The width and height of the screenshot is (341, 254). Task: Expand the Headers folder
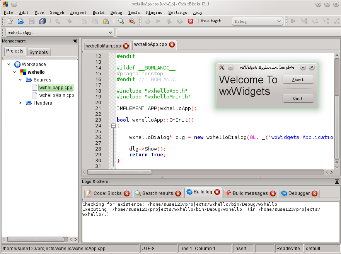(20, 103)
